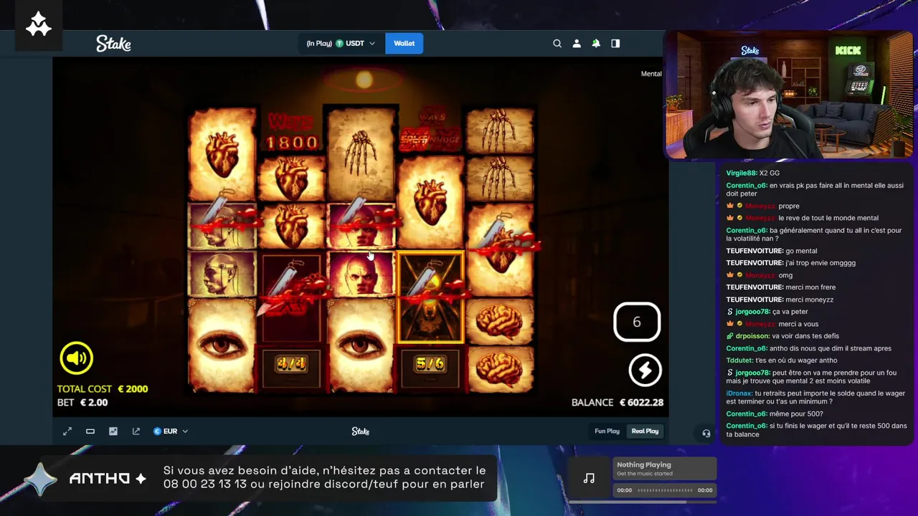The image size is (918, 516).
Task: Click the TOTAL COST € 2000 label
Action: coord(103,389)
